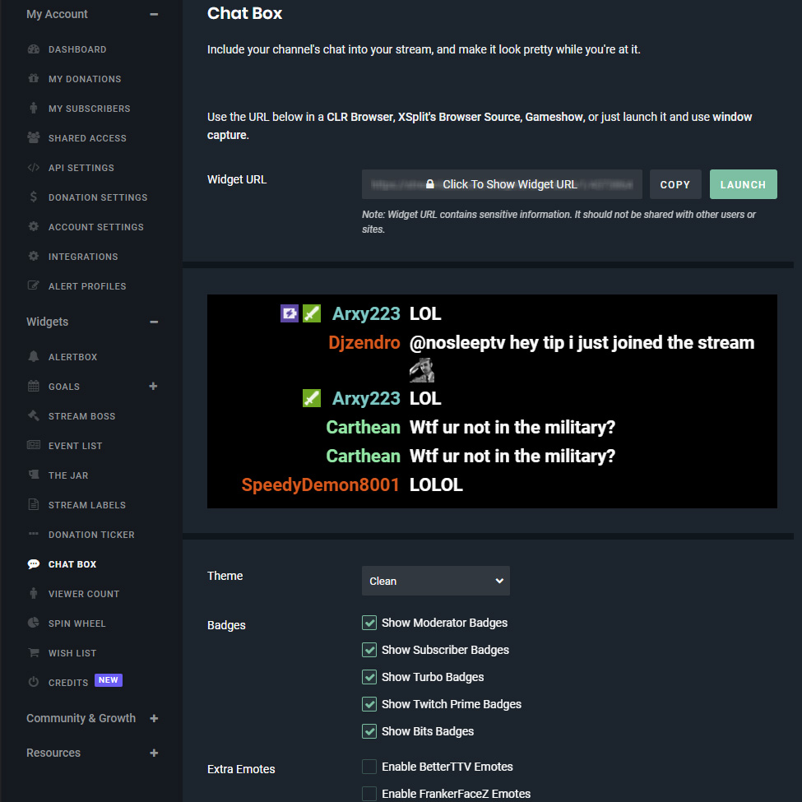
Task: Click the API Settings code icon
Action: (34, 168)
